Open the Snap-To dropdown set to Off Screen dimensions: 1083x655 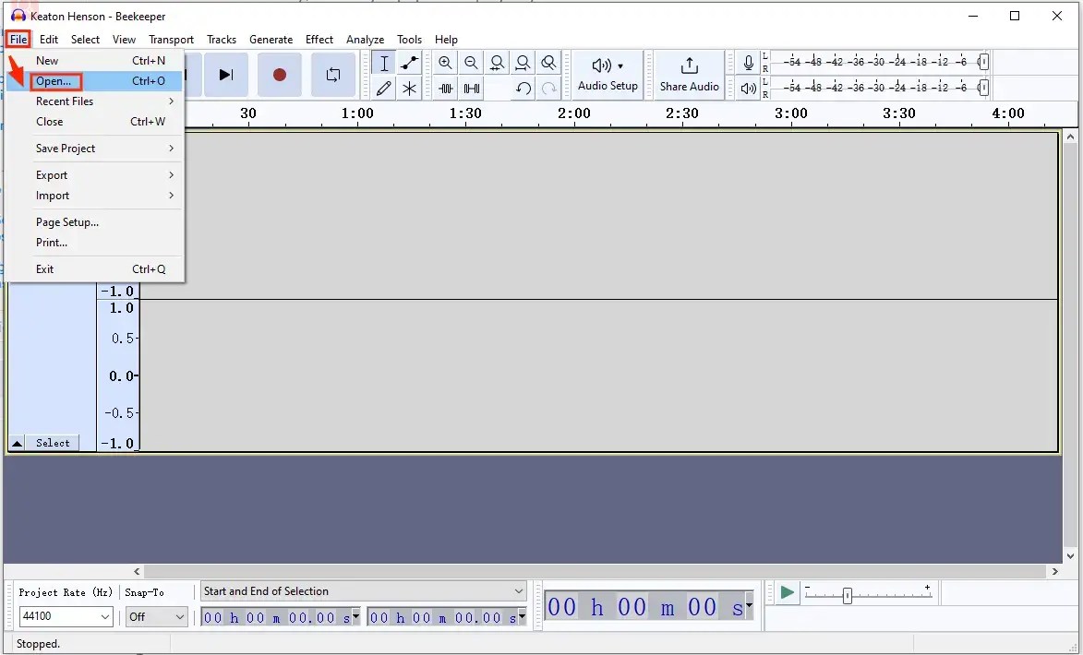[156, 616]
